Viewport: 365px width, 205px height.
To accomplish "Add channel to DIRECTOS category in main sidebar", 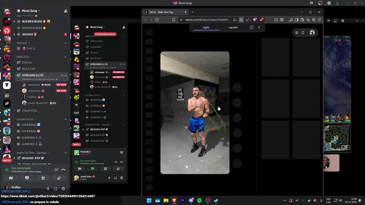I will [66, 57].
